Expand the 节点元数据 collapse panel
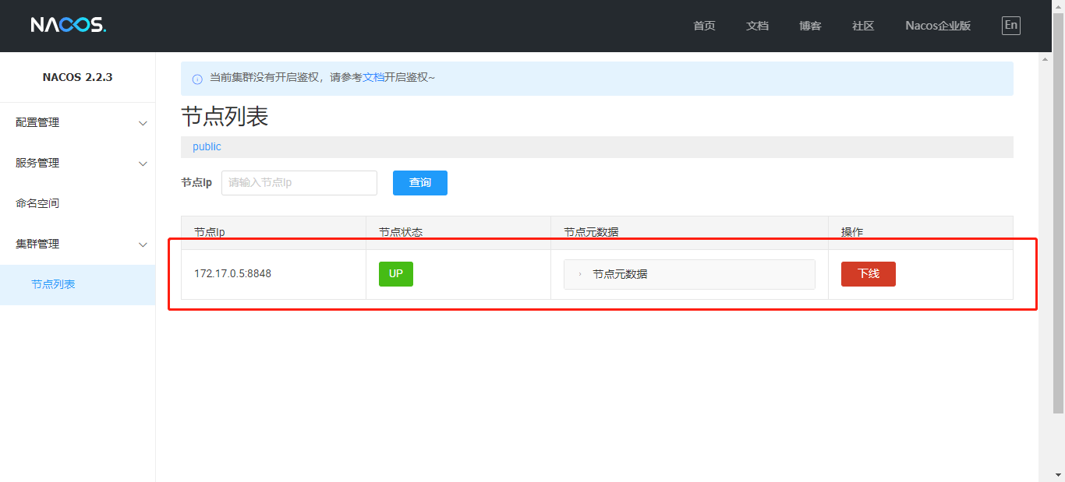 (688, 274)
